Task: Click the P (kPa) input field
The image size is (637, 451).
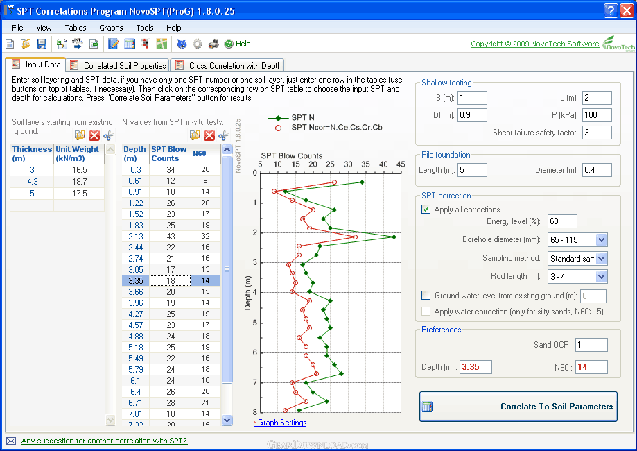Action: [x=597, y=115]
